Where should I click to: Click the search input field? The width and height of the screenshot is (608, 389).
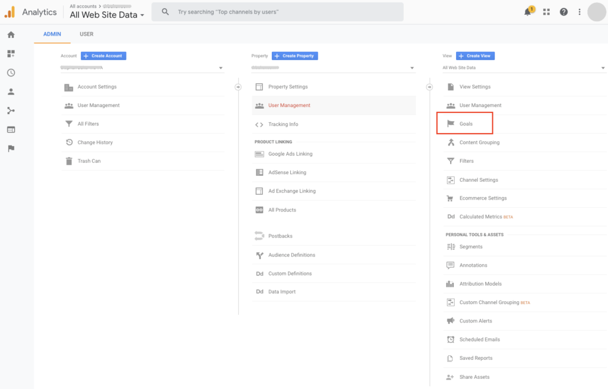pyautogui.click(x=277, y=12)
